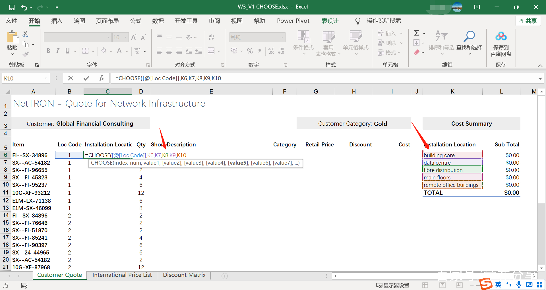Click the Save icon in title bar
This screenshot has height=290, width=546.
[x=12, y=7]
